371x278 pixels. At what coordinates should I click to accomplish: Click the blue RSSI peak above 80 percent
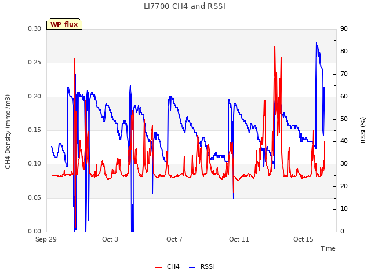pyautogui.click(x=317, y=43)
